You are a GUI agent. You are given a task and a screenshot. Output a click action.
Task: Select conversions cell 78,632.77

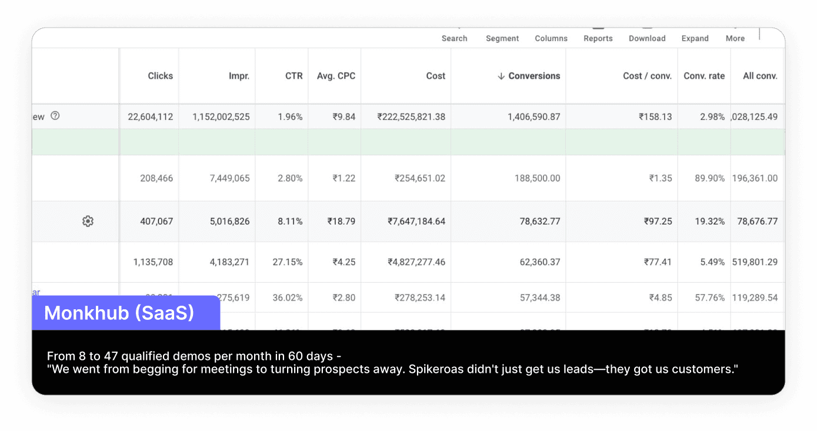click(x=540, y=222)
